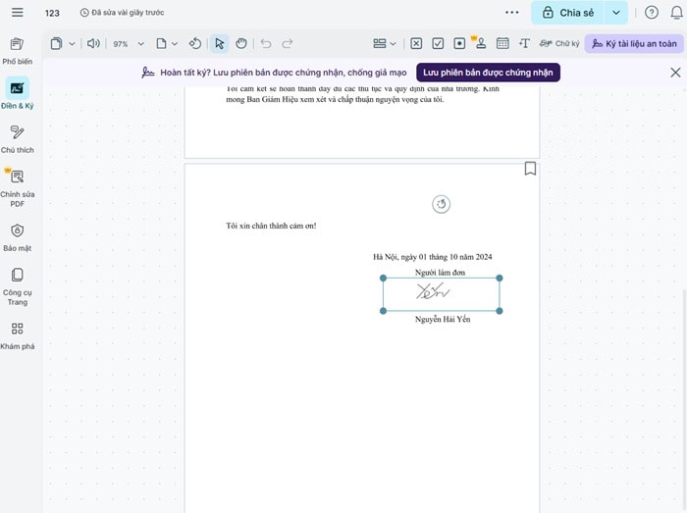Switch to the Bảo mật sidebar tab
Image resolution: width=687 pixels, height=513 pixels.
[17, 236]
